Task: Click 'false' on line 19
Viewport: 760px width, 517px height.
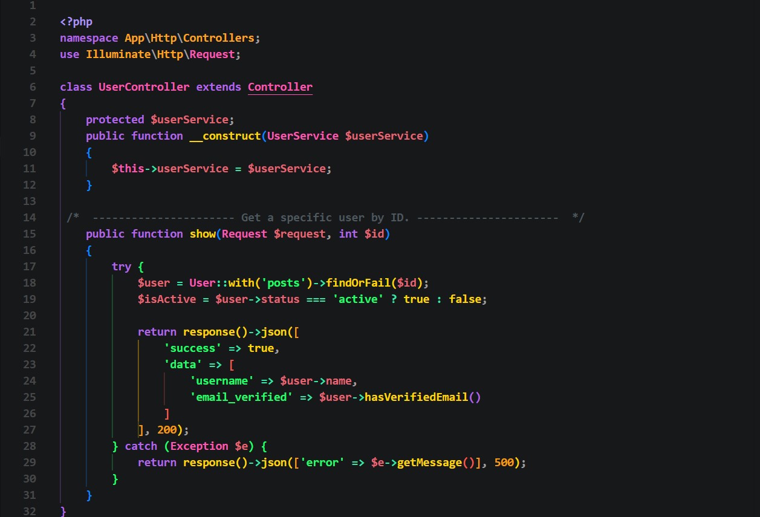Action: coord(465,299)
